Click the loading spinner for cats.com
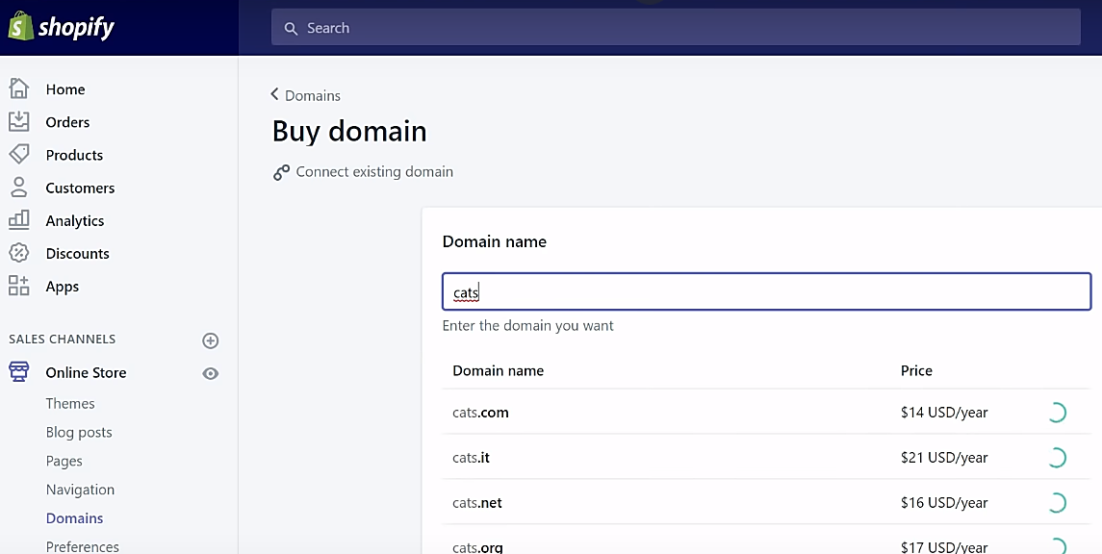This screenshot has height=554, width=1102. (1057, 413)
